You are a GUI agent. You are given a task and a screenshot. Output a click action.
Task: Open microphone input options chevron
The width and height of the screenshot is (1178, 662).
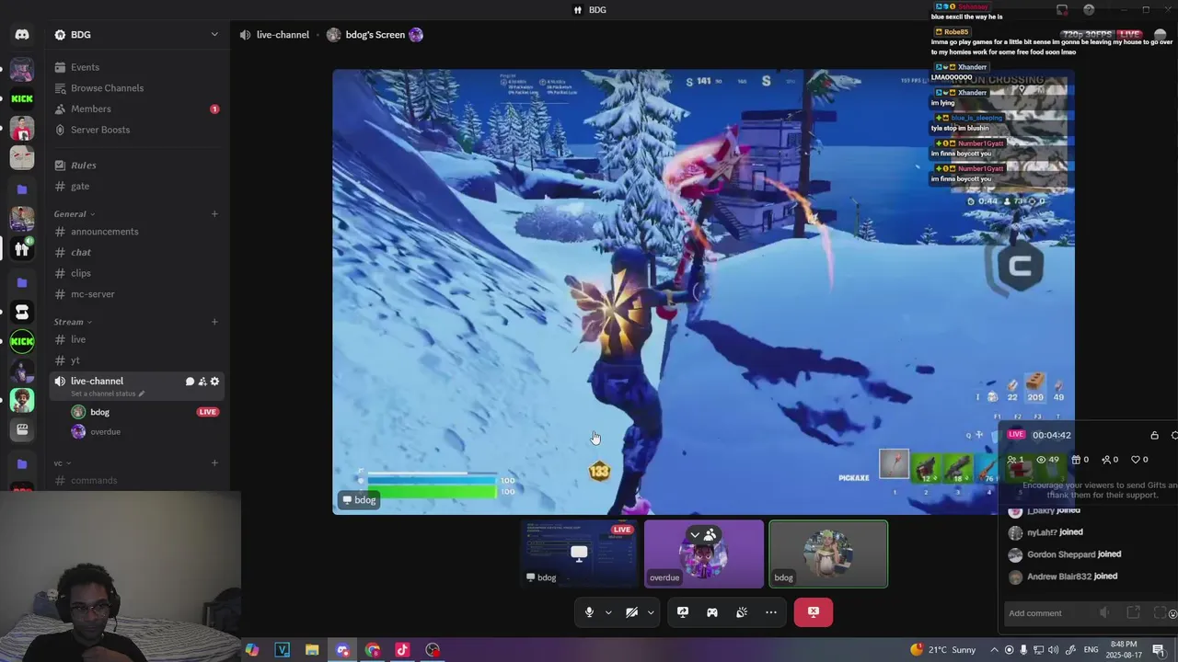608,612
